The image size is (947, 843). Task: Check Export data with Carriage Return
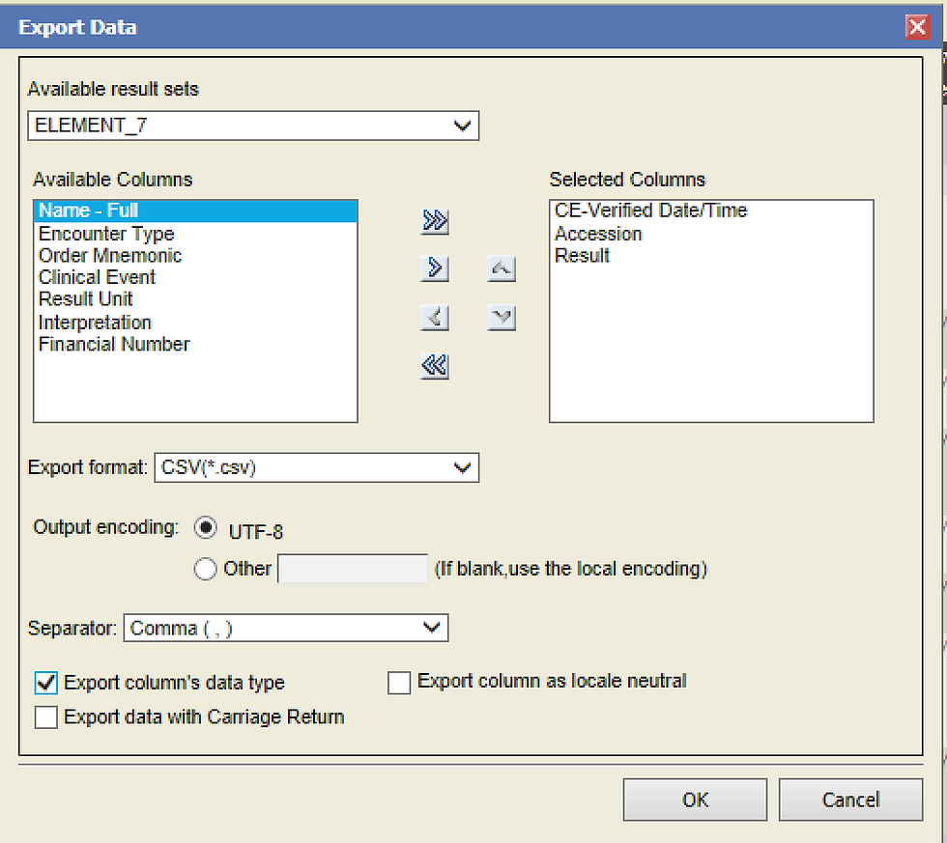point(46,717)
